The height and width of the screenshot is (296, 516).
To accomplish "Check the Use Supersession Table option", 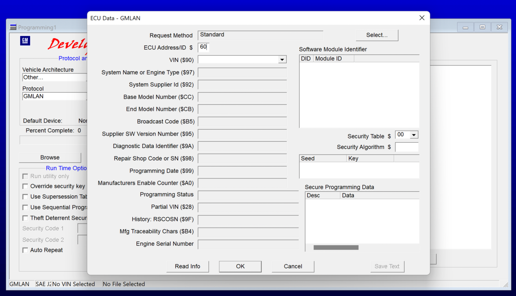I will pyautogui.click(x=25, y=197).
